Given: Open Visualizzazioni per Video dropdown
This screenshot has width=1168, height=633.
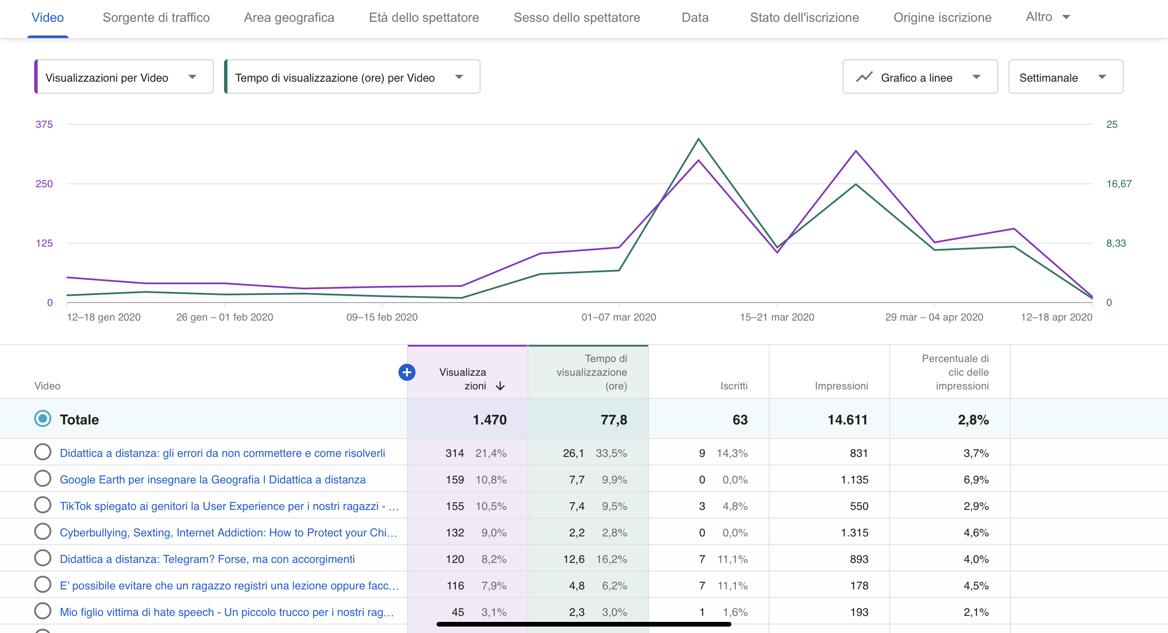Looking at the screenshot, I should coord(124,77).
